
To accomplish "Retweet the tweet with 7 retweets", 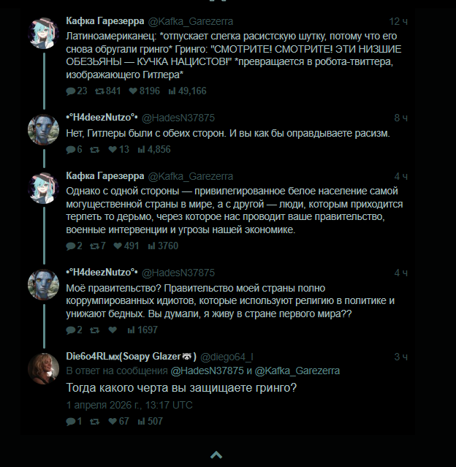I will (x=95, y=246).
